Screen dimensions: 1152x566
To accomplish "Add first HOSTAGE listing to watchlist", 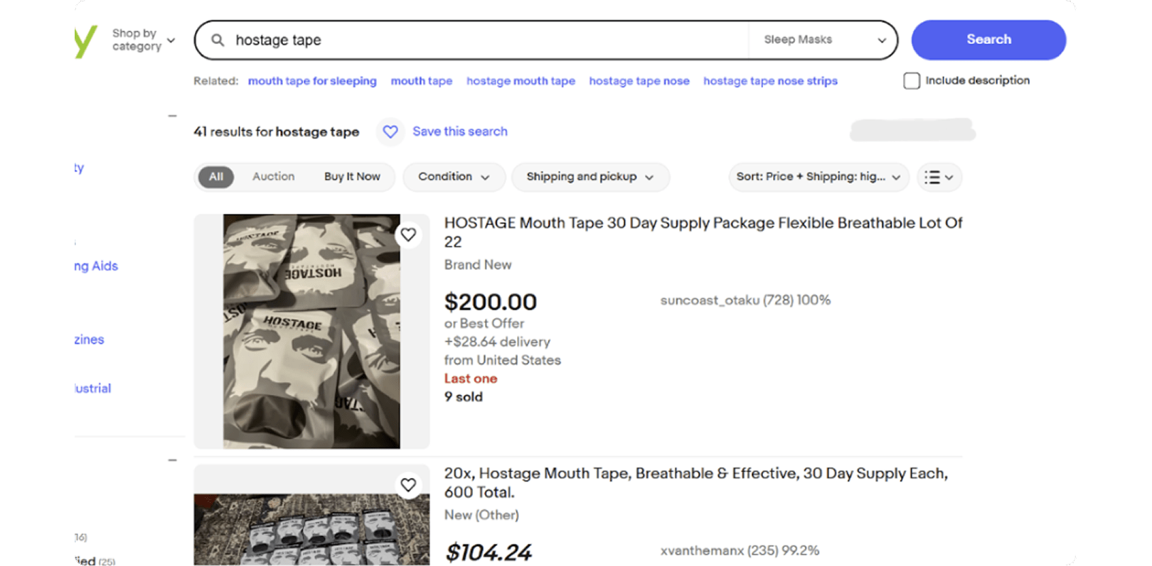I will click(x=408, y=235).
